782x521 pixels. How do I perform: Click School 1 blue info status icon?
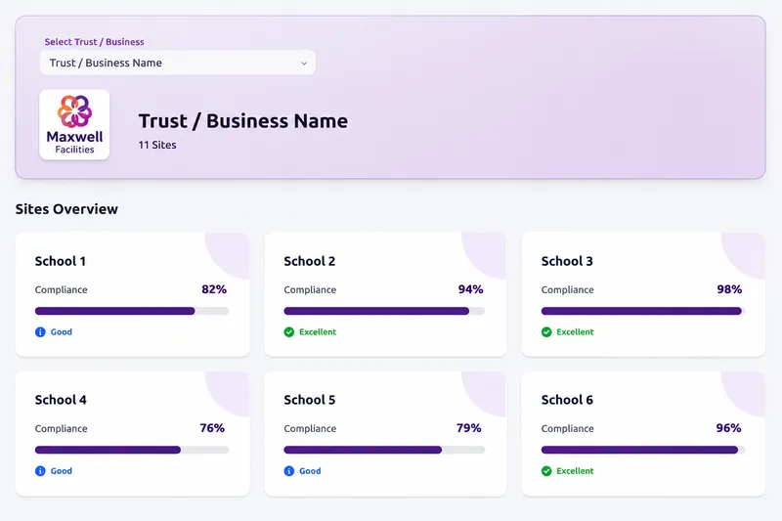[40, 332]
